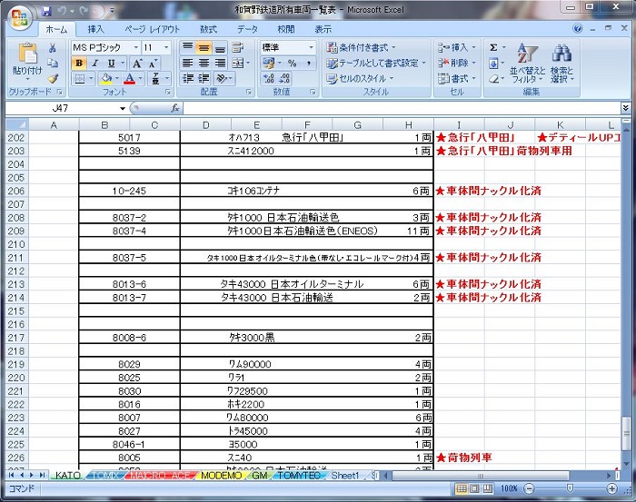Select the Format Painter brush icon

pos(53,78)
